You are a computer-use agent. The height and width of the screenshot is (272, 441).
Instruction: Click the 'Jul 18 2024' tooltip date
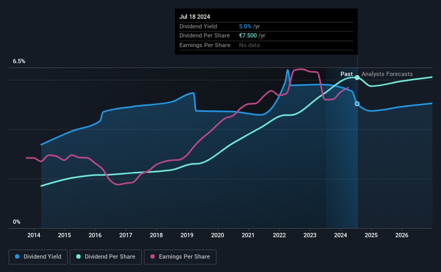(194, 17)
